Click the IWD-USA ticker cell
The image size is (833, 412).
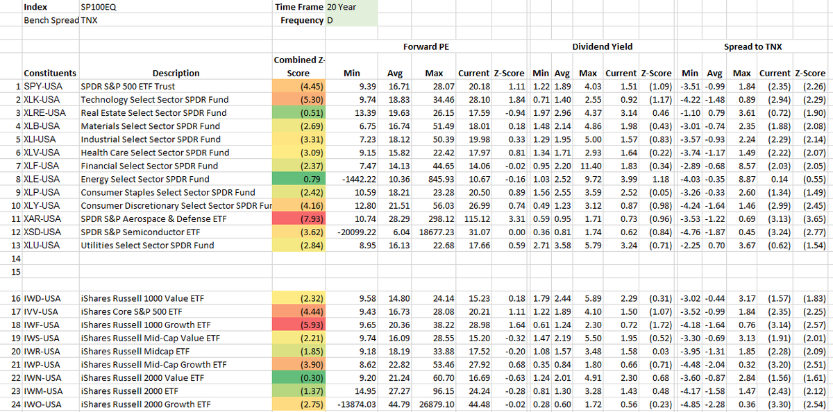tap(51, 298)
